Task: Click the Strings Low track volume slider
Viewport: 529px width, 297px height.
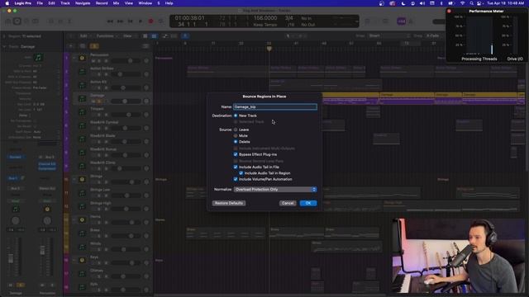Action: 125,196
